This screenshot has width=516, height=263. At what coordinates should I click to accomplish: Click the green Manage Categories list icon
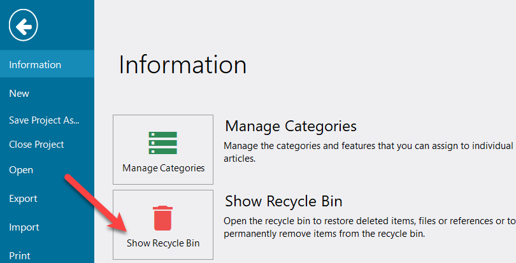(x=162, y=143)
